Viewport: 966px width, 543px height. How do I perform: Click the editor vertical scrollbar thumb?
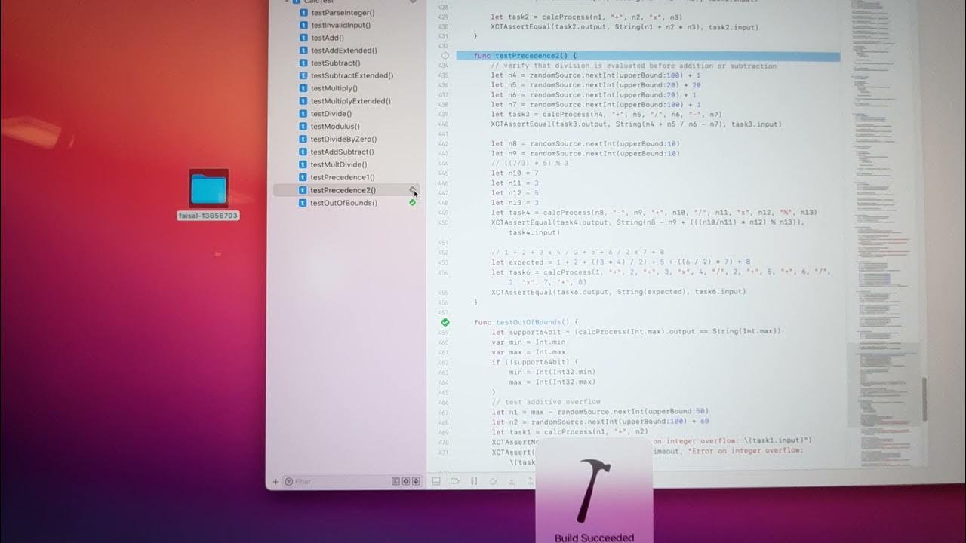click(924, 399)
